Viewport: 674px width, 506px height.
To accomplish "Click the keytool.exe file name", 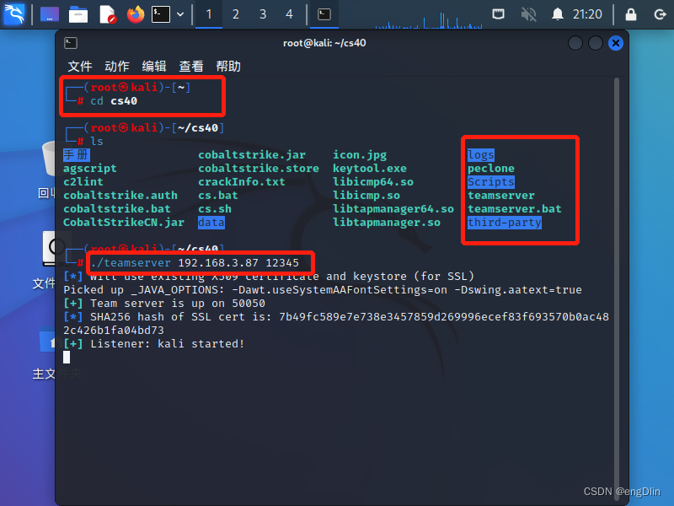I will (x=370, y=168).
